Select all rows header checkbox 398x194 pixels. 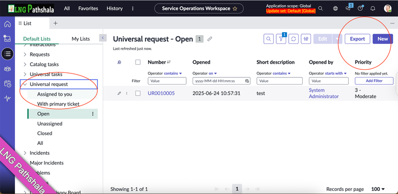pos(138,62)
